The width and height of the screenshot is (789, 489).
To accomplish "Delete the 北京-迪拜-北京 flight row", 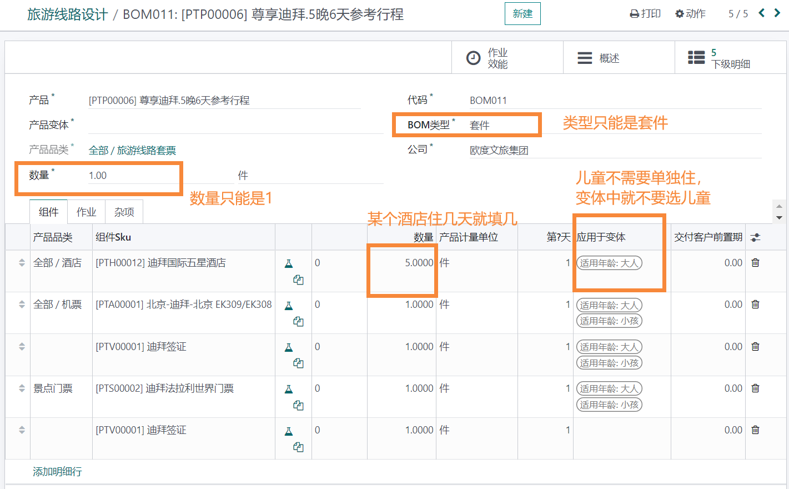I will (x=755, y=305).
